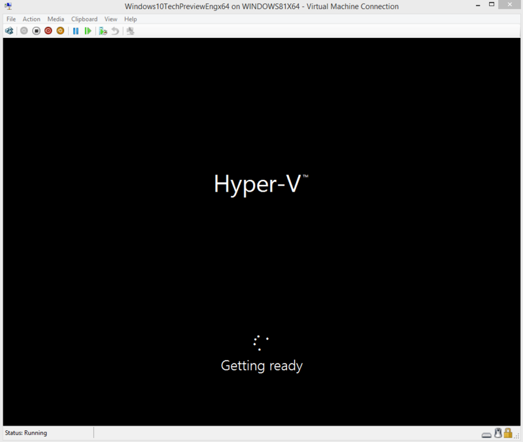Click the Revert undo arrow icon
This screenshot has height=442, width=523.
tap(115, 31)
